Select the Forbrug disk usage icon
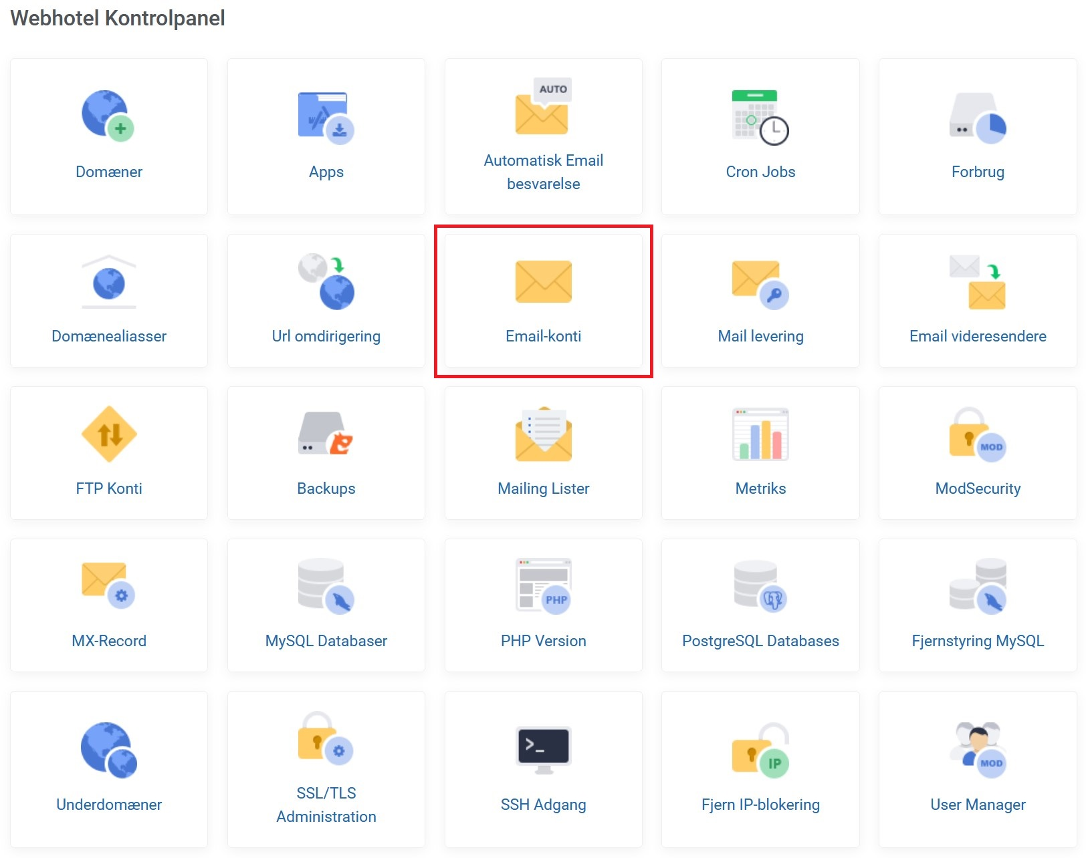Image resolution: width=1088 pixels, height=858 pixels. (x=977, y=118)
